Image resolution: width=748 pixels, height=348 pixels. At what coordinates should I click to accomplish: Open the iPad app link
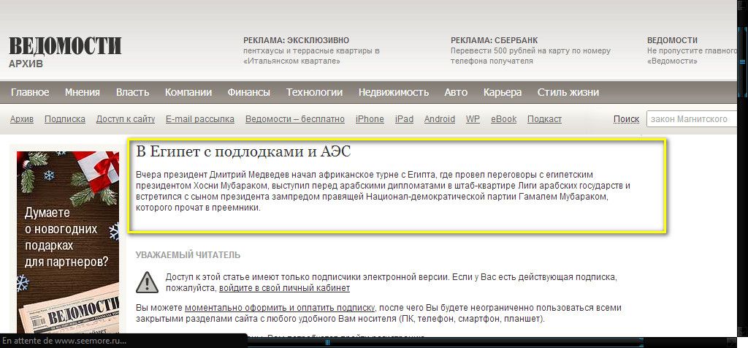(404, 119)
